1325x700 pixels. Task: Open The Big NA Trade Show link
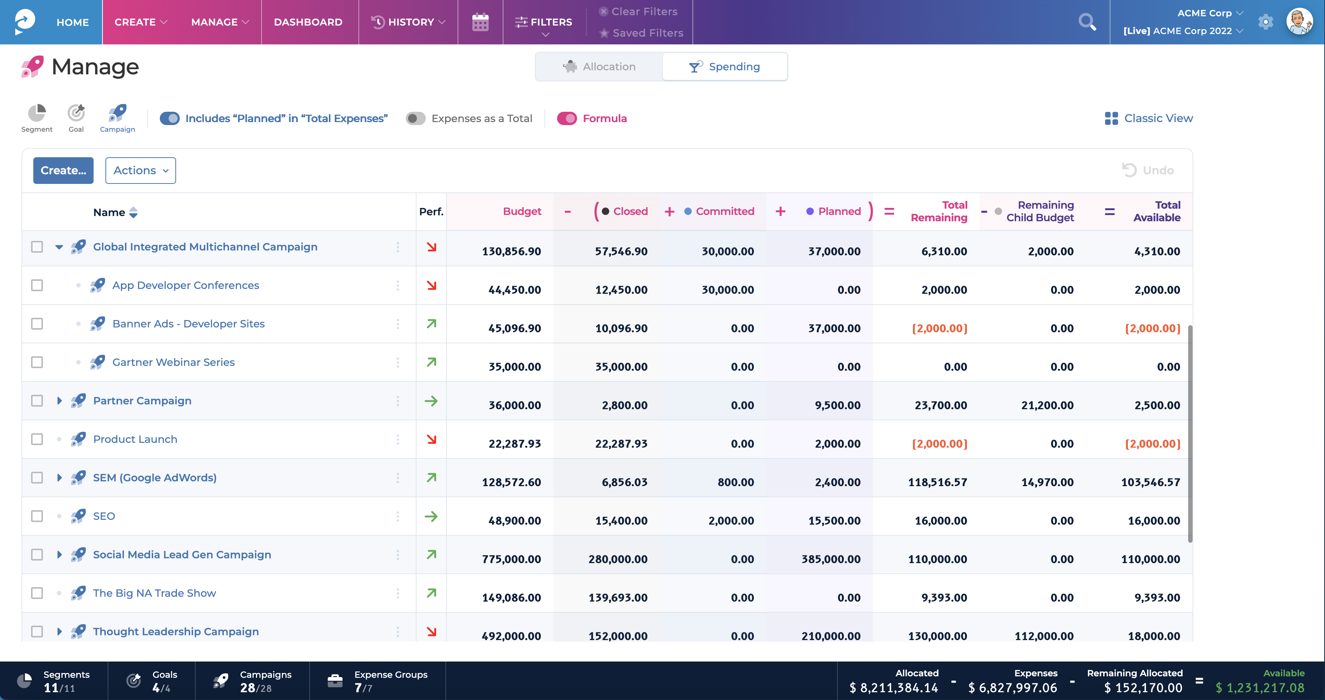tap(154, 593)
